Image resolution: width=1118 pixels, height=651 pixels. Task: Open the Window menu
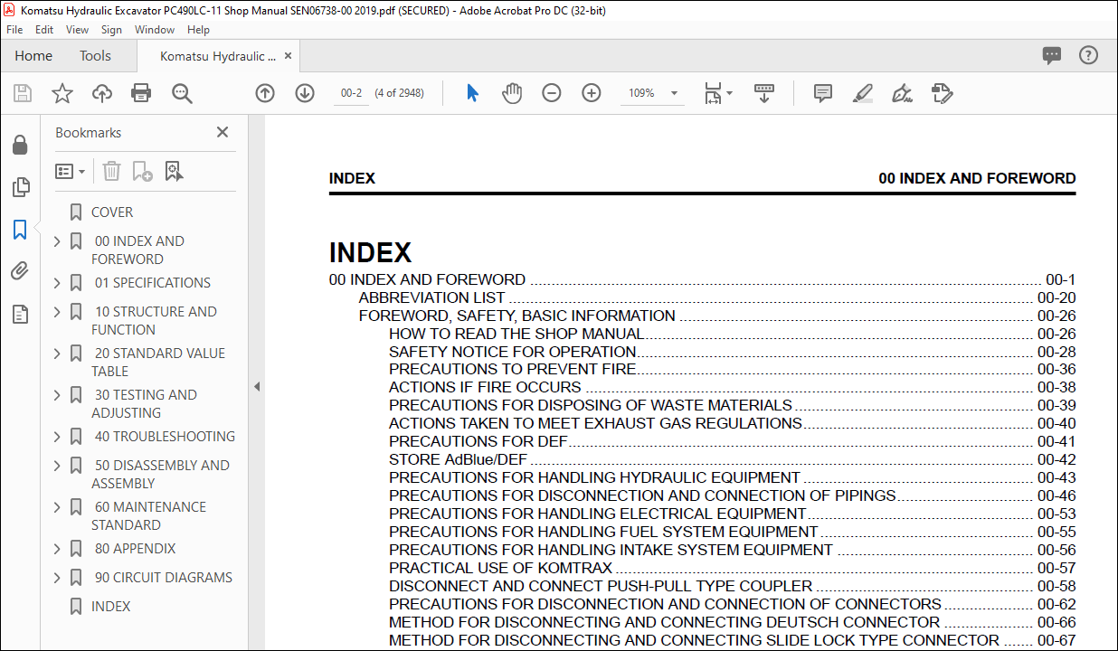point(155,30)
